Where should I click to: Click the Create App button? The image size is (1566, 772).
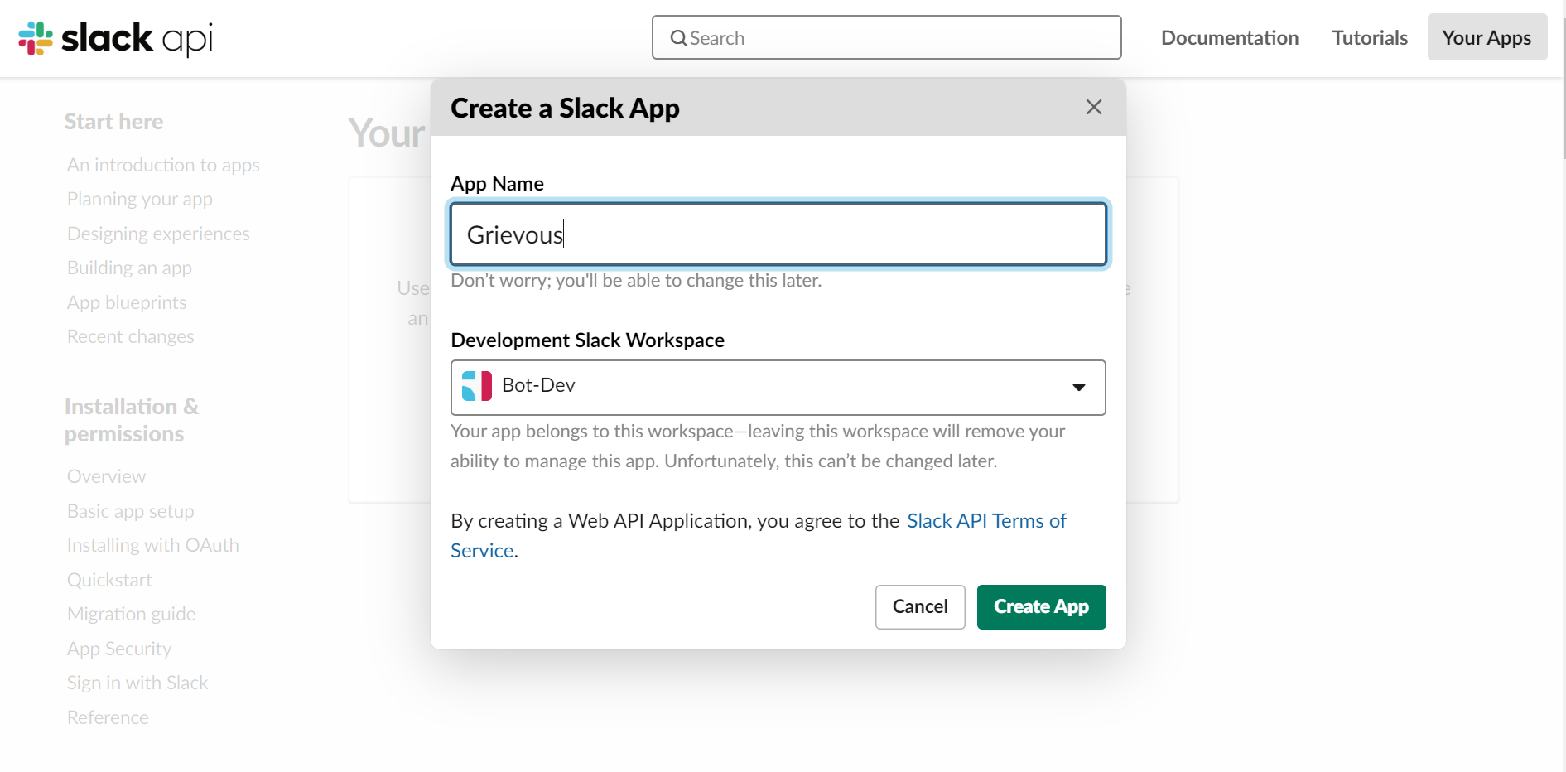click(1041, 606)
